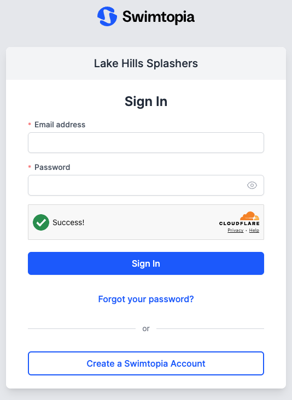Click the blue Swimtopia logo icon
This screenshot has height=400, width=292.
[x=107, y=16]
